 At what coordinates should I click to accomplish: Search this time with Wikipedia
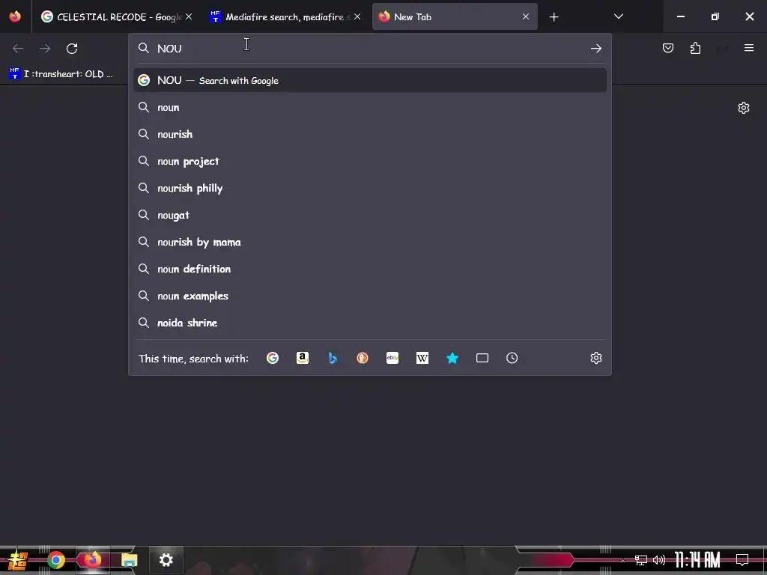(x=422, y=358)
